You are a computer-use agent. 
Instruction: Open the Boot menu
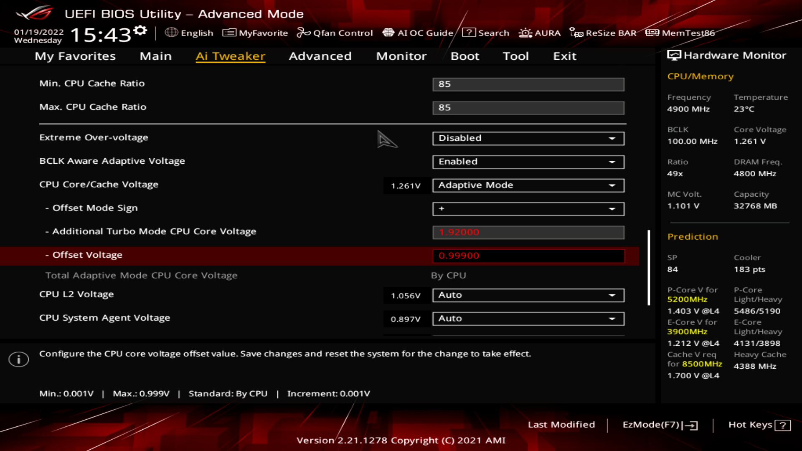[x=464, y=56]
